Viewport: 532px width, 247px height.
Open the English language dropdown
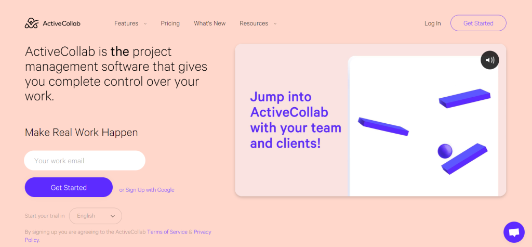pos(96,216)
